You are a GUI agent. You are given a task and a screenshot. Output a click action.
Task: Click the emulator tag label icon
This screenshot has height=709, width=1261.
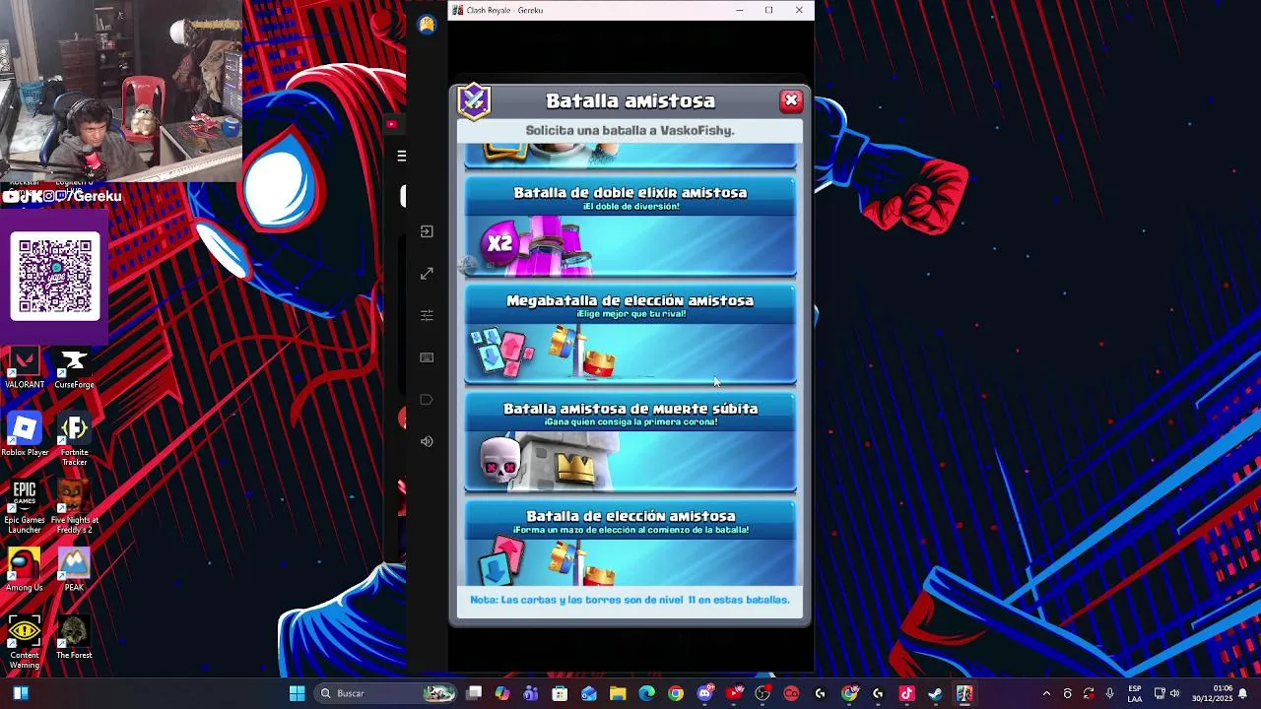click(427, 400)
